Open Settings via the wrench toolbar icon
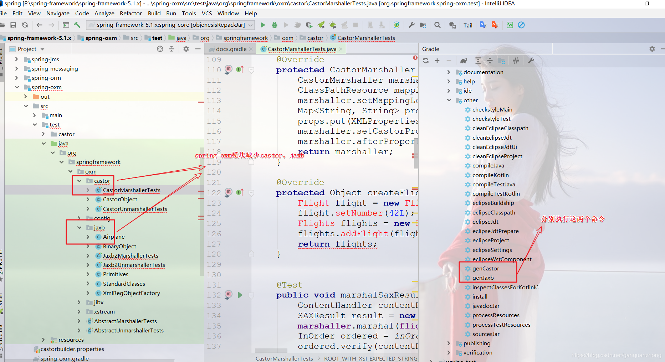665x362 pixels. pyautogui.click(x=411, y=25)
